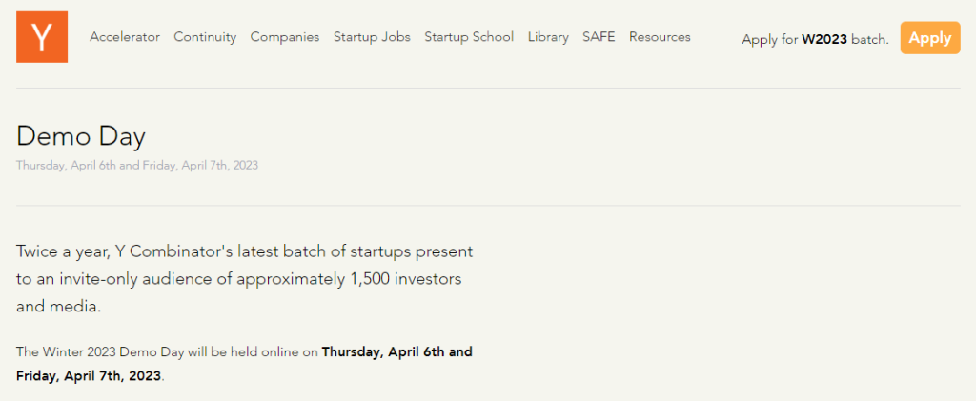Click the divider line beneath the navigation bar
The height and width of the screenshot is (401, 976).
(488, 89)
